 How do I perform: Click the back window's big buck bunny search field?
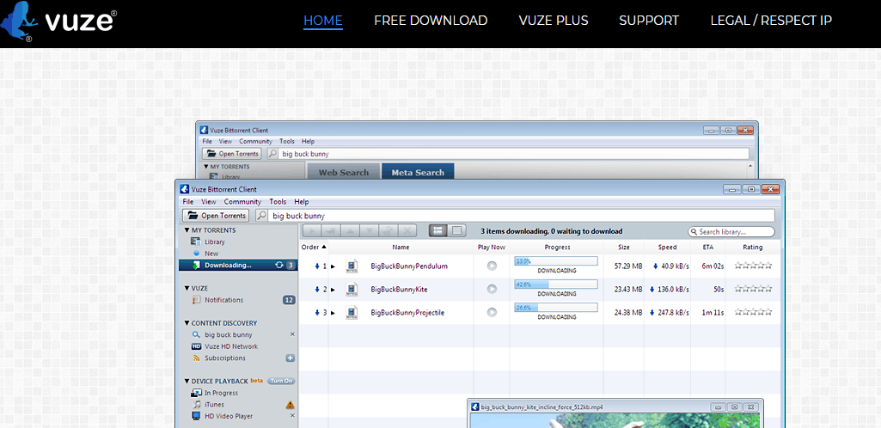(514, 154)
